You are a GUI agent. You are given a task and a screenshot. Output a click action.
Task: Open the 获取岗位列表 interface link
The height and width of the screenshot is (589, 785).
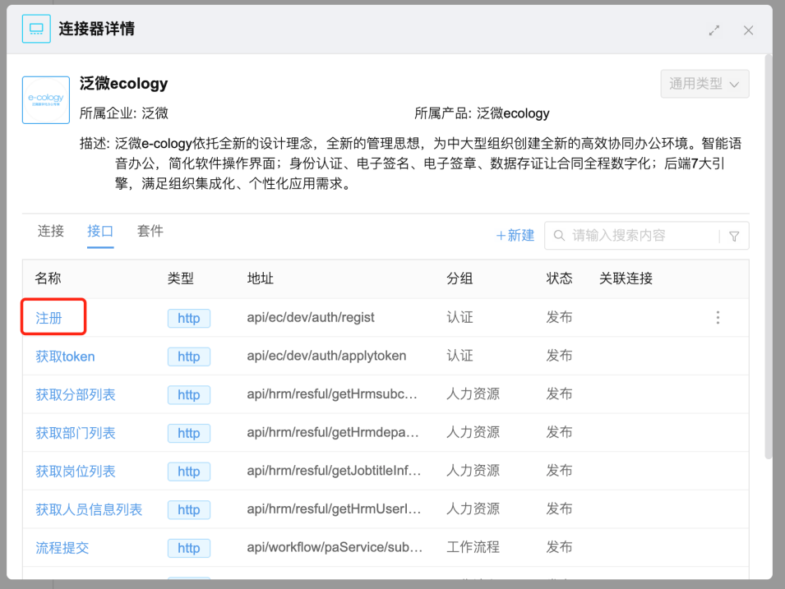point(76,471)
